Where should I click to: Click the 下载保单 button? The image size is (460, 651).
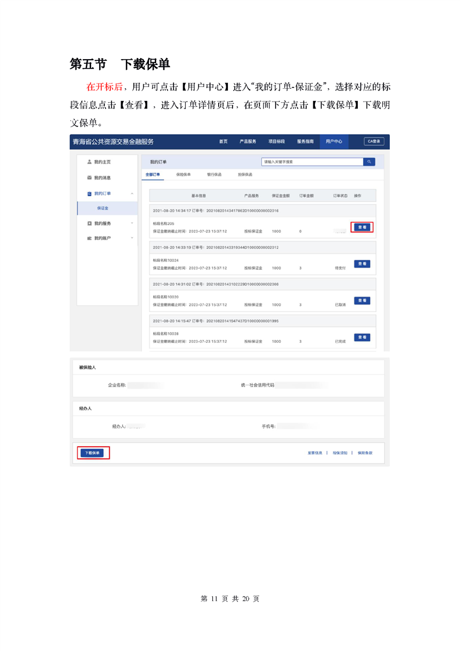pyautogui.click(x=93, y=453)
